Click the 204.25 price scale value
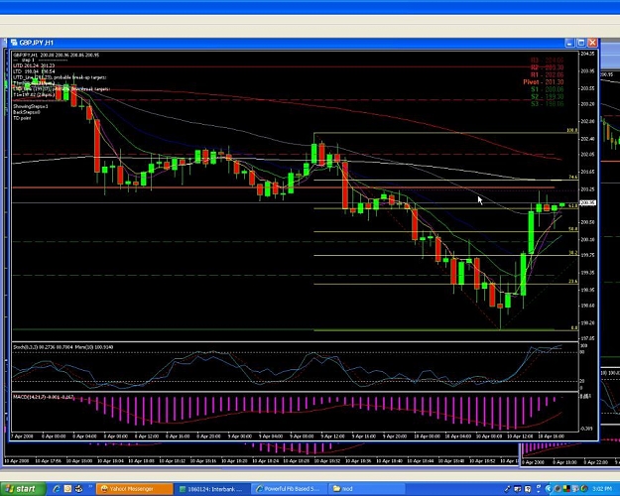 (588, 54)
